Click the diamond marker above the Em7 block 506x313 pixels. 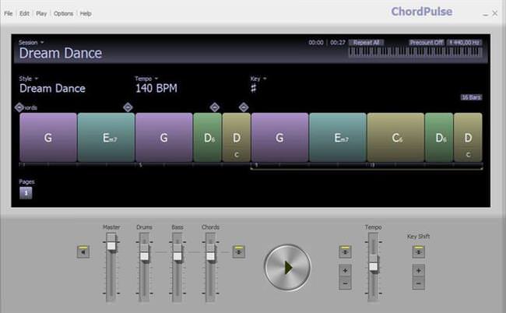(x=128, y=107)
